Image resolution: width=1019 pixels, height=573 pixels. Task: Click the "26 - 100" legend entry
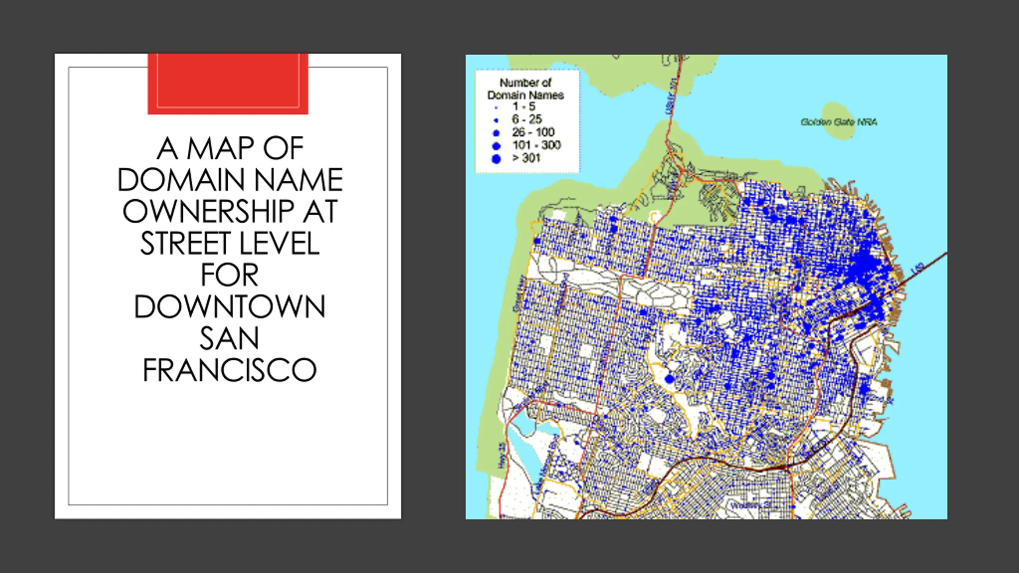[x=533, y=132]
